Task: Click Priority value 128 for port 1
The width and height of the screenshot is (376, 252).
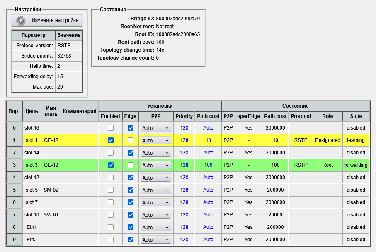Action: (184, 140)
